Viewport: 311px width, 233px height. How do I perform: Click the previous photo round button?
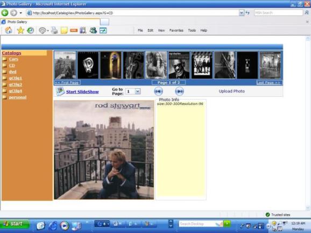tap(158, 91)
